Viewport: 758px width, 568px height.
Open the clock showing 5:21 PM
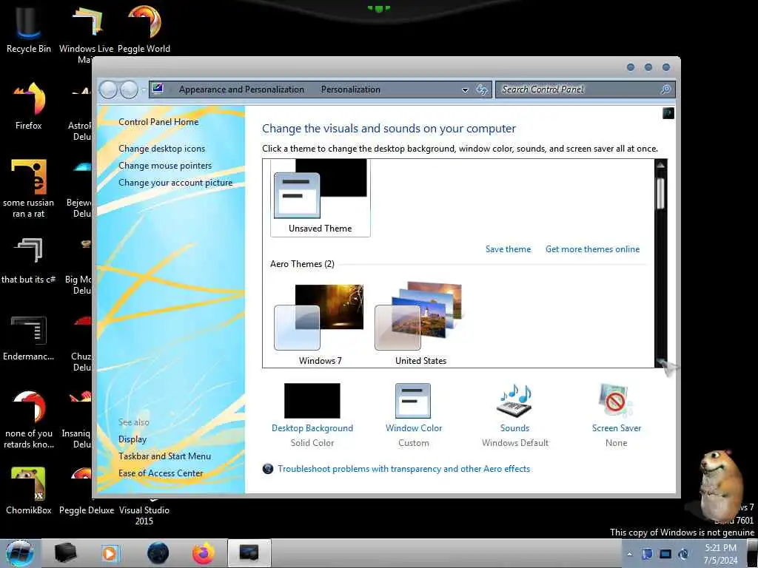point(720,554)
